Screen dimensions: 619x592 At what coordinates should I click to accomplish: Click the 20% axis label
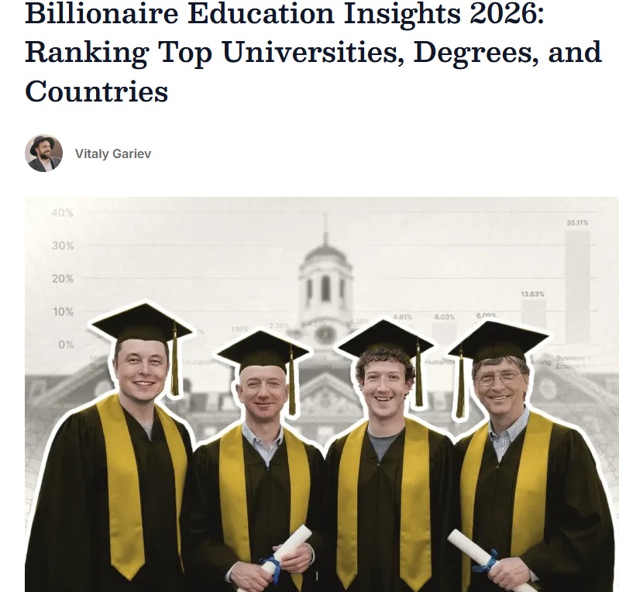[63, 279]
